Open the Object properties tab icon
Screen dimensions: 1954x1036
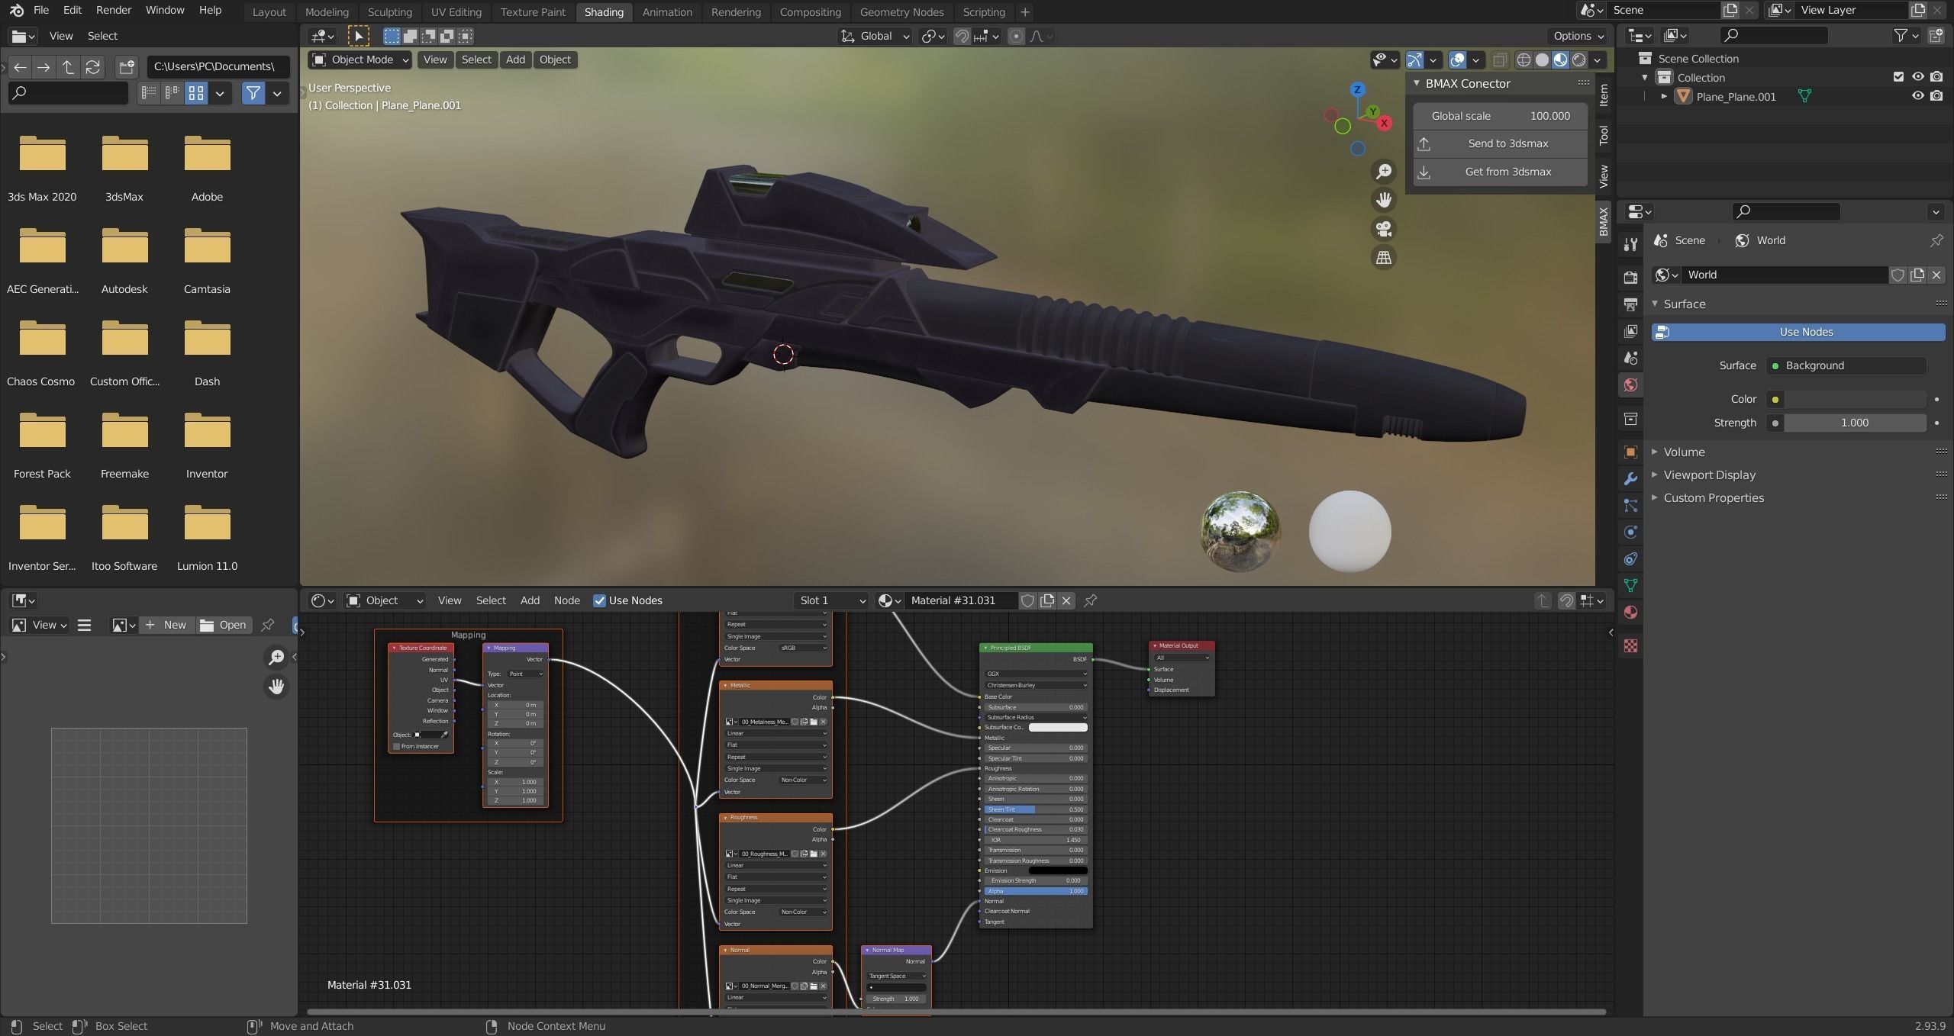(x=1630, y=452)
